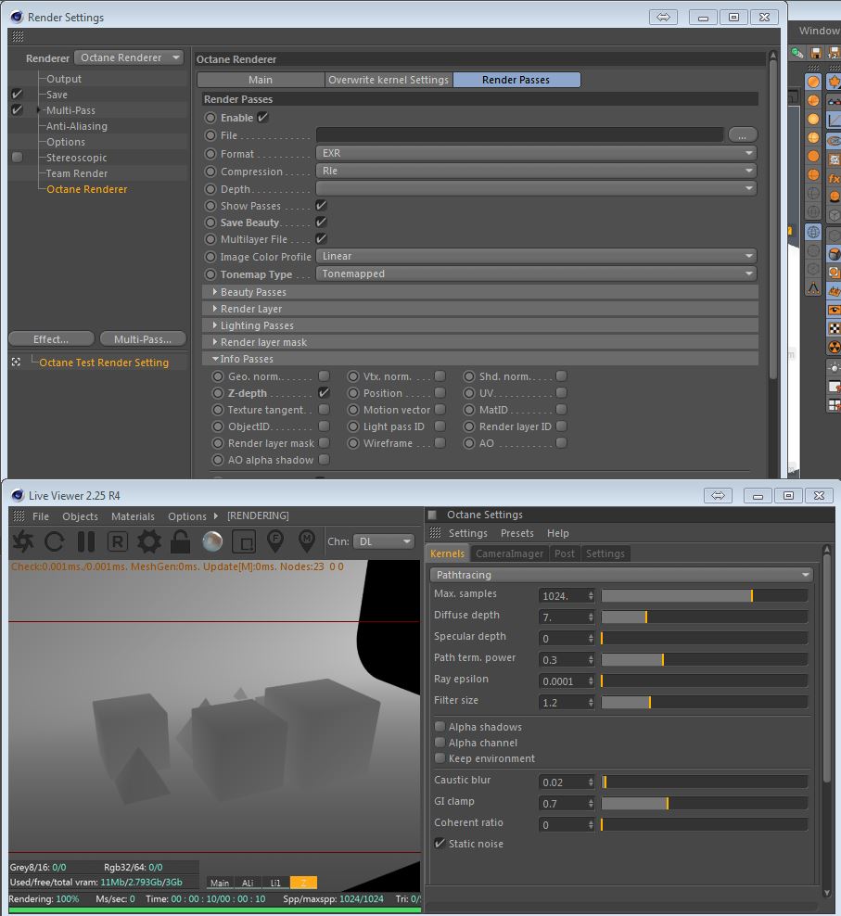Open the Objects menu in Live Viewer
Screen dimensions: 841x916
(80, 516)
